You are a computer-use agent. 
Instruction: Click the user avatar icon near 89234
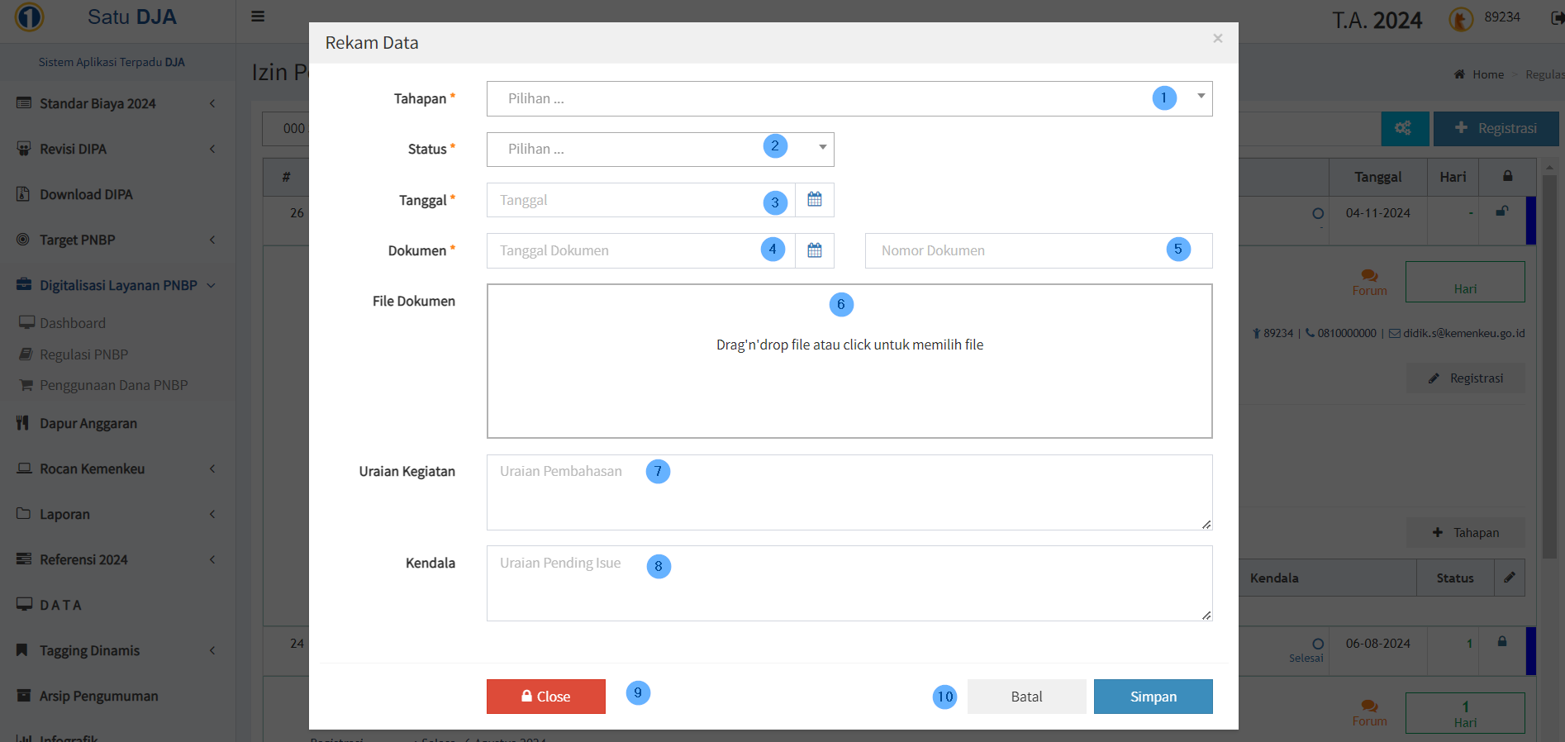pos(1460,19)
